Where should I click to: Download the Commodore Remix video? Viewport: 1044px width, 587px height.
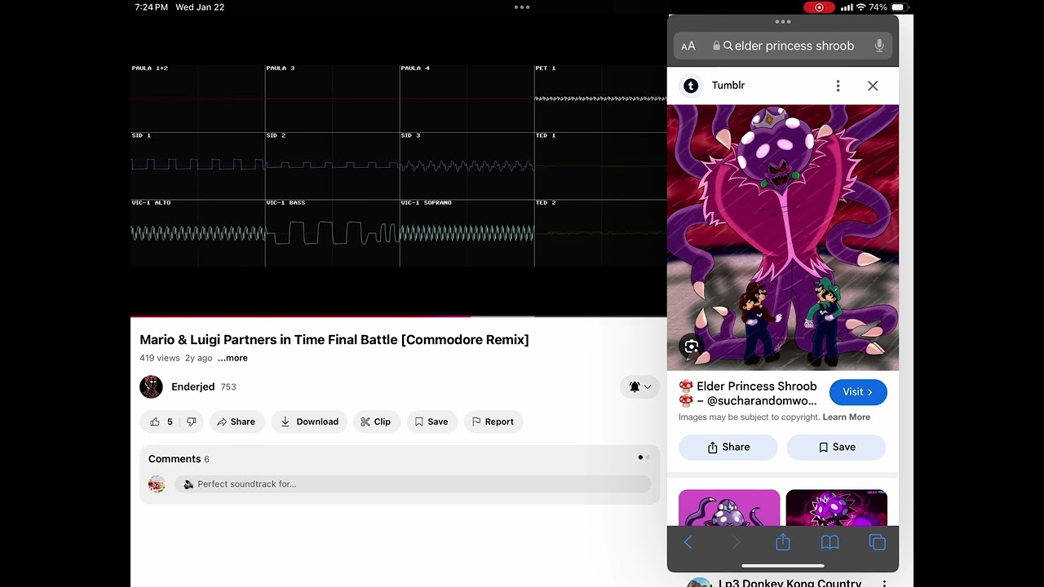point(309,421)
